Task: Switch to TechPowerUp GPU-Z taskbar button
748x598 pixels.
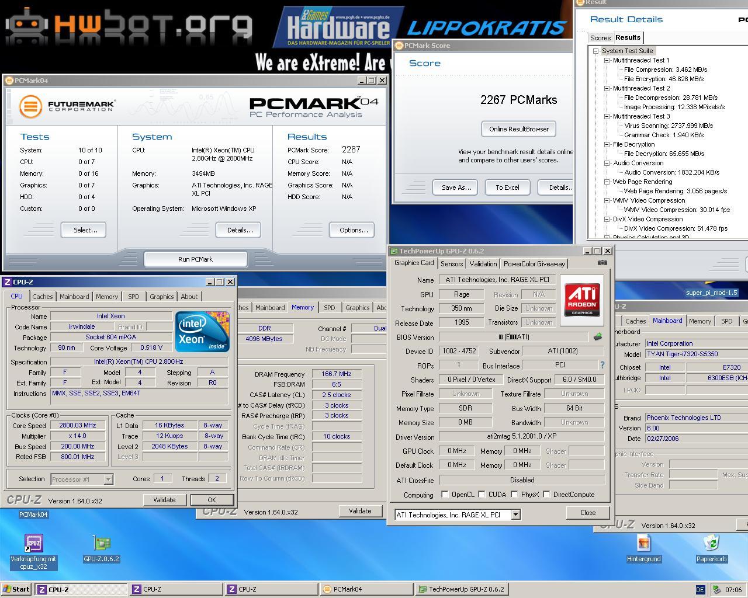Action: [x=462, y=589]
